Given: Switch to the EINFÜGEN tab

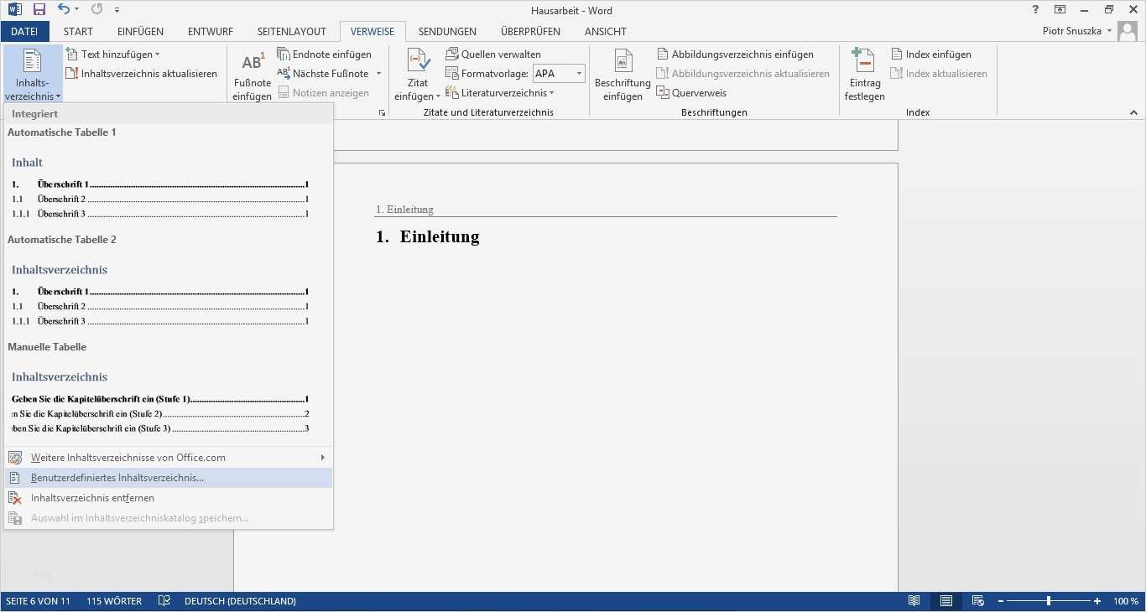Looking at the screenshot, I should pyautogui.click(x=140, y=32).
